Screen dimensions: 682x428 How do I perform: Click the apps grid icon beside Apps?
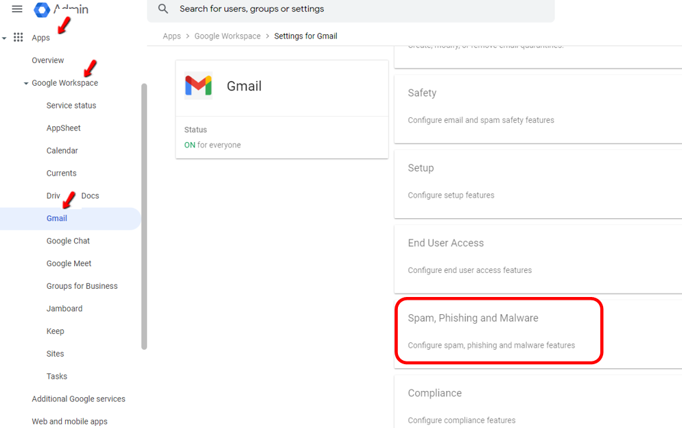click(19, 37)
